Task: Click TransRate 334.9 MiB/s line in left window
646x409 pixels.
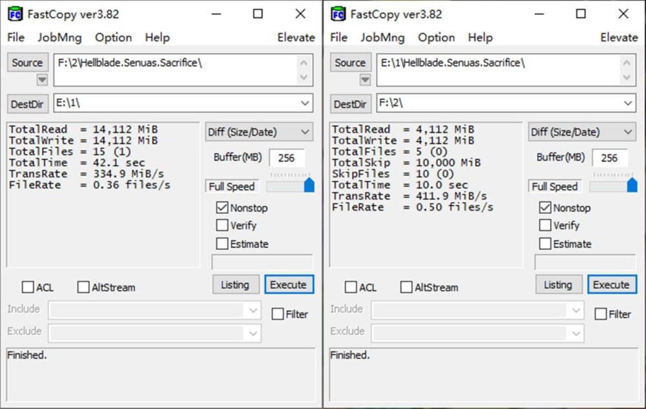Action: coord(87,174)
